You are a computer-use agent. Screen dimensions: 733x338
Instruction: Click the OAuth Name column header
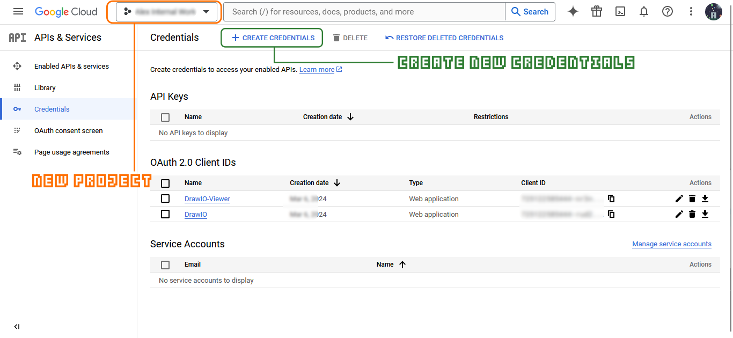click(x=193, y=183)
